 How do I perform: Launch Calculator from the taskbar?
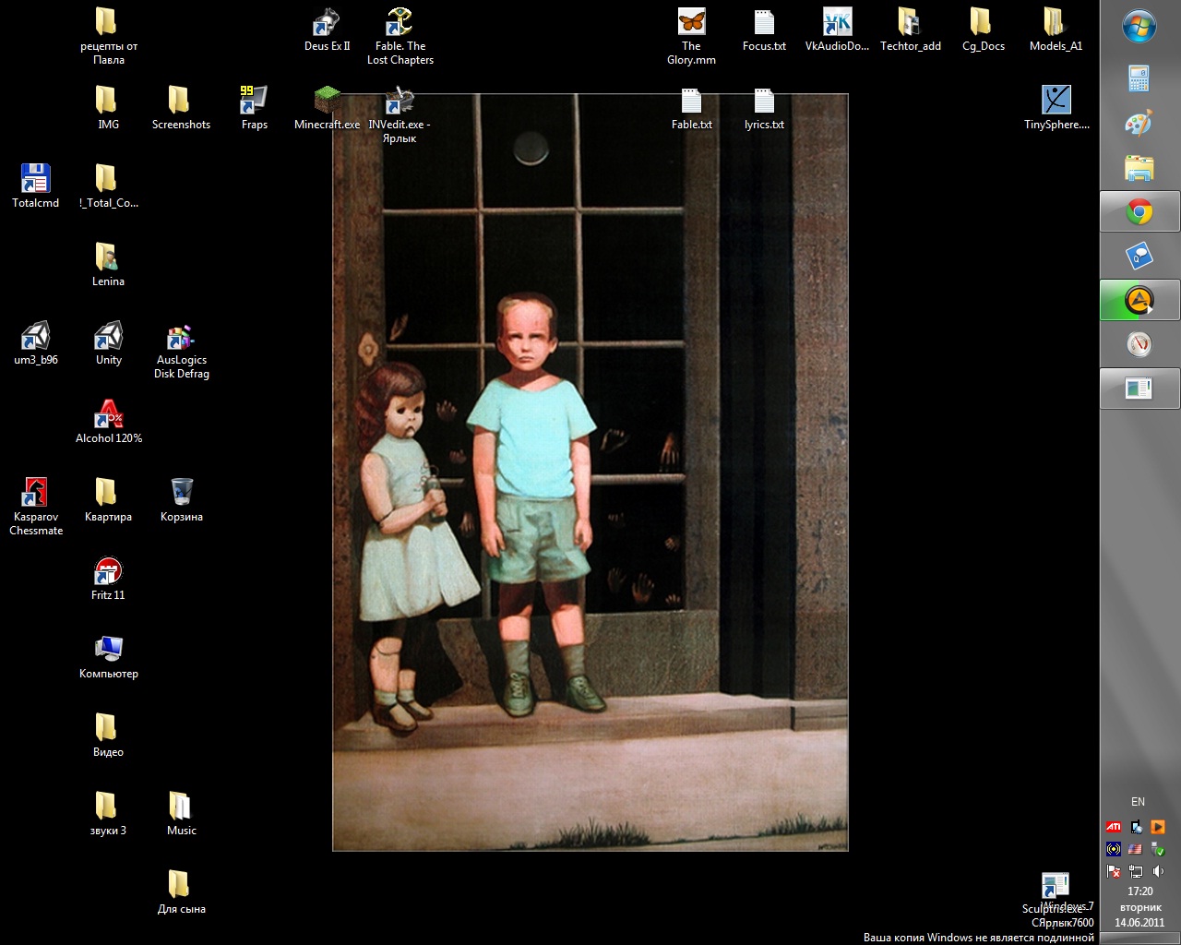(x=1139, y=78)
